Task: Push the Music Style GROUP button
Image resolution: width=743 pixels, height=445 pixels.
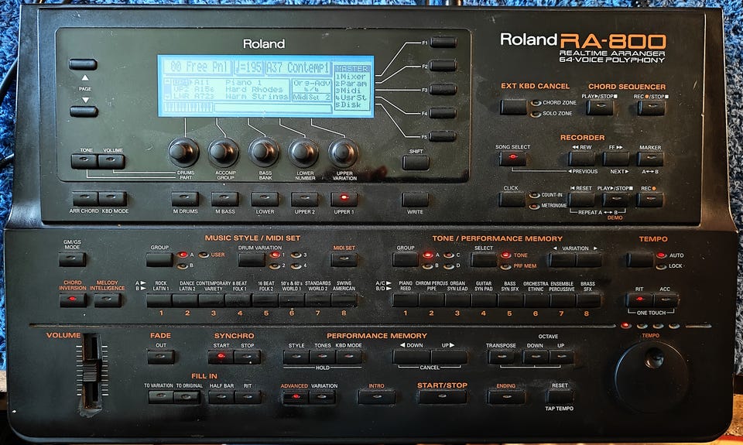Action: click(159, 260)
